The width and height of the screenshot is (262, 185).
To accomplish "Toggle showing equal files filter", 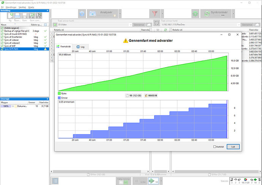I will pyautogui.click(x=140, y=181).
